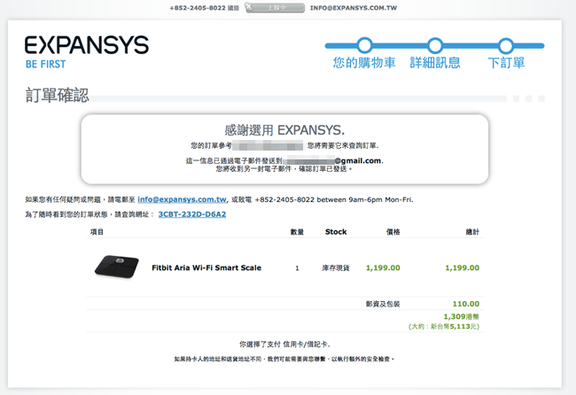Open the info@expansys.com.tw email link
Screen dimensions: 576x395
(x=182, y=199)
